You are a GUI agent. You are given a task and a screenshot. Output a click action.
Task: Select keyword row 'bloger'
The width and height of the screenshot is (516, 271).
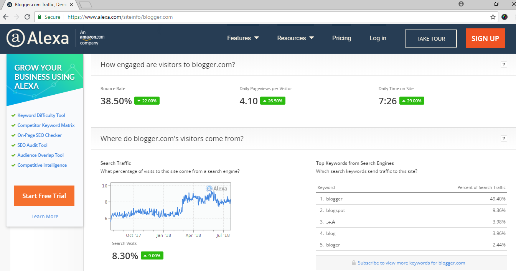tap(412, 245)
